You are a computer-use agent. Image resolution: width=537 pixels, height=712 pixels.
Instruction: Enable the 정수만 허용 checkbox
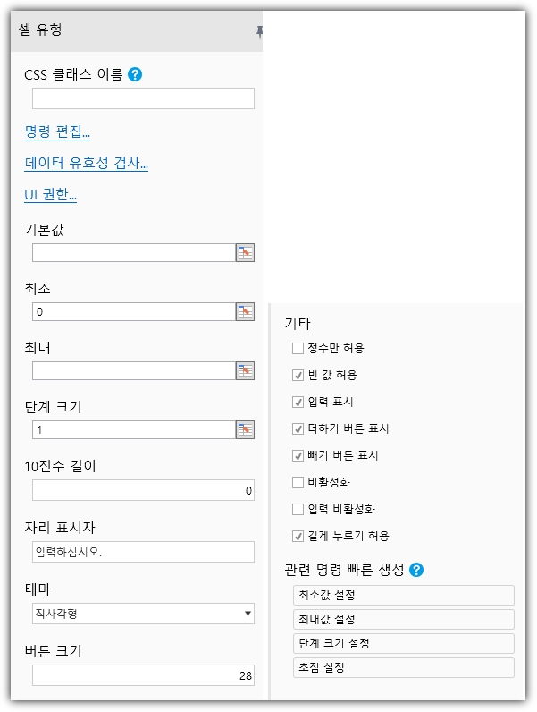(298, 348)
